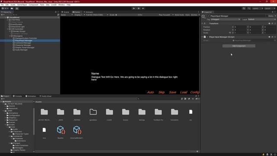This screenshot has height=156, width=277.
Task: Open the GameObject menu
Action: pyautogui.click(x=22, y=5)
